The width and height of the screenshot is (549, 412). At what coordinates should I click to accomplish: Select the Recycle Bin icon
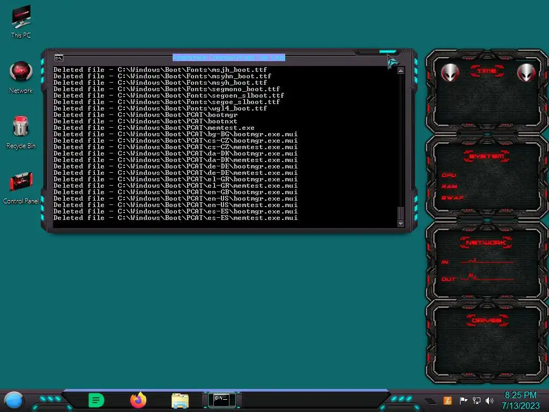coord(21,133)
